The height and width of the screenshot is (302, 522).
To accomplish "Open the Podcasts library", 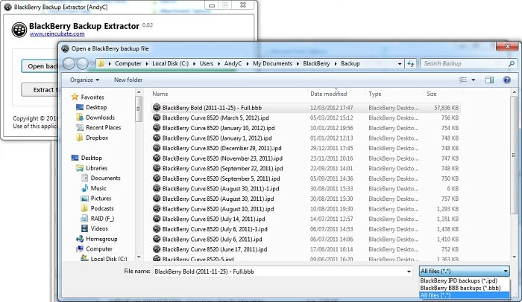I will [x=102, y=208].
